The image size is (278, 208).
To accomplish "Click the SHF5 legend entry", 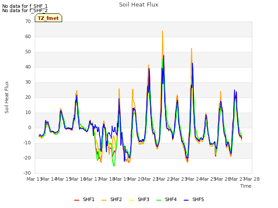I will click(x=194, y=199).
